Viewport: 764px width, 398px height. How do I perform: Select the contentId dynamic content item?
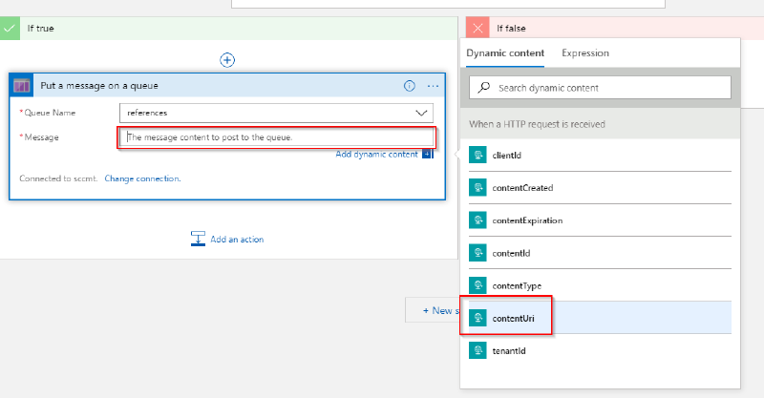coord(601,253)
